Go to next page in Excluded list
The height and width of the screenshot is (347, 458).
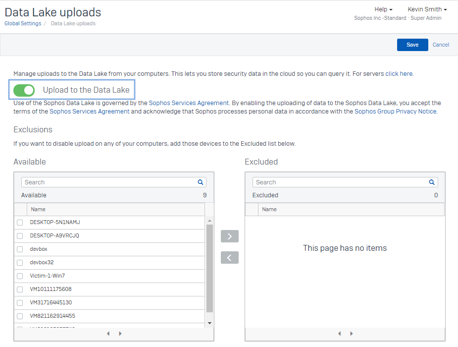pyautogui.click(x=352, y=334)
